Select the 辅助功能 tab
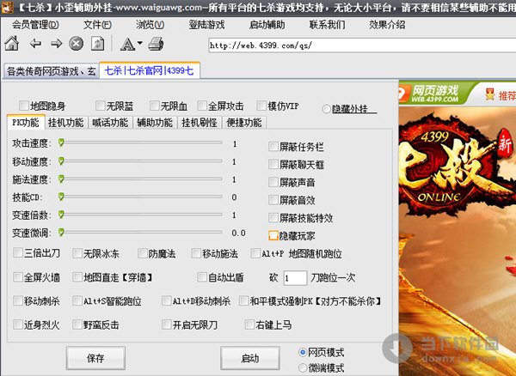Viewport: 516px width, 376px height. 155,123
